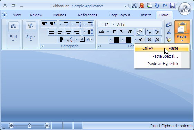Click the shading paint bucket icon

pos(90,40)
